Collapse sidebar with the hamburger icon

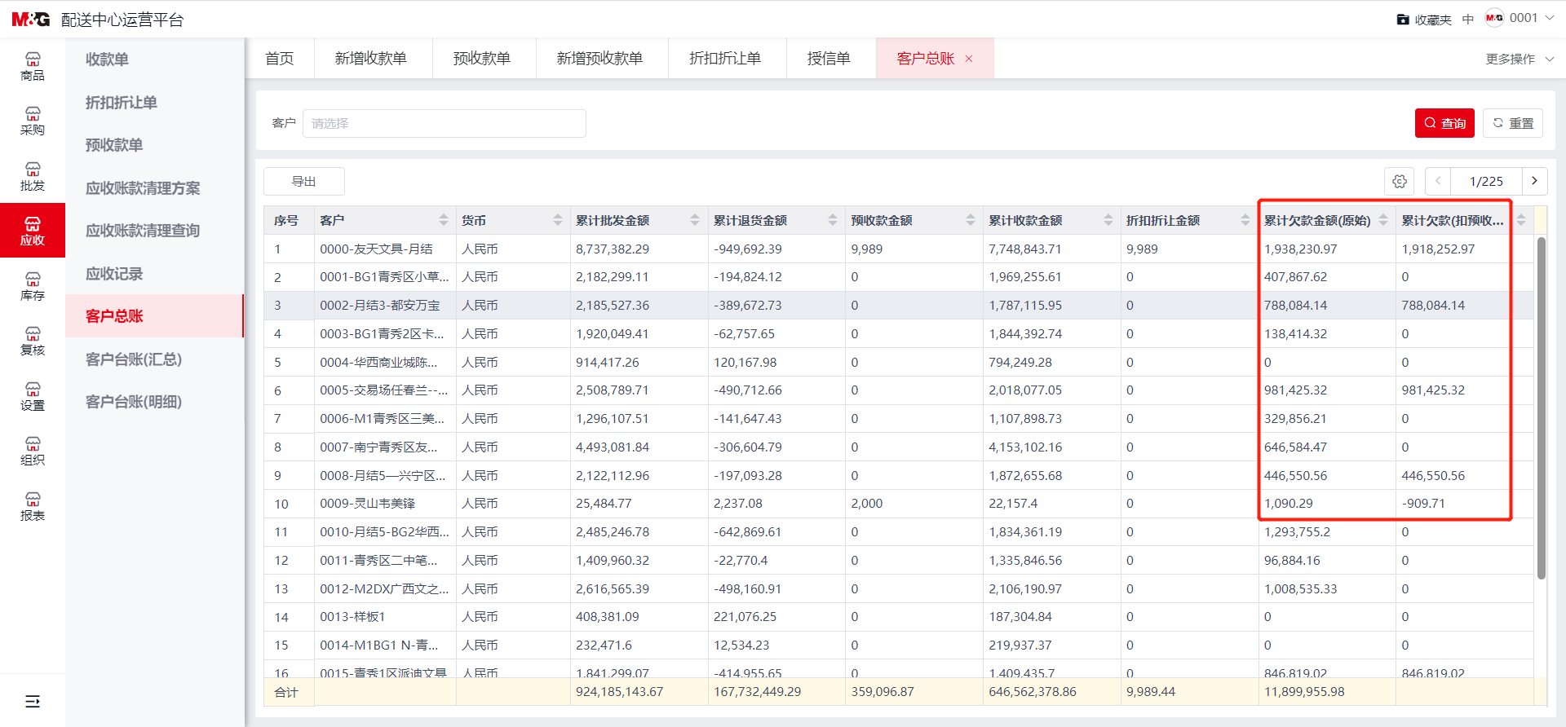[x=33, y=701]
